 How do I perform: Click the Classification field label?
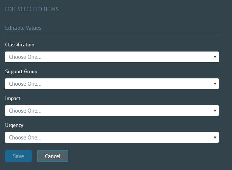pos(20,45)
